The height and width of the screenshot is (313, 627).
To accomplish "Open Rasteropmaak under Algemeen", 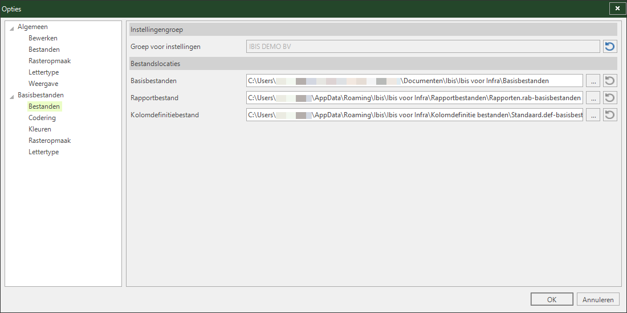I will [50, 61].
